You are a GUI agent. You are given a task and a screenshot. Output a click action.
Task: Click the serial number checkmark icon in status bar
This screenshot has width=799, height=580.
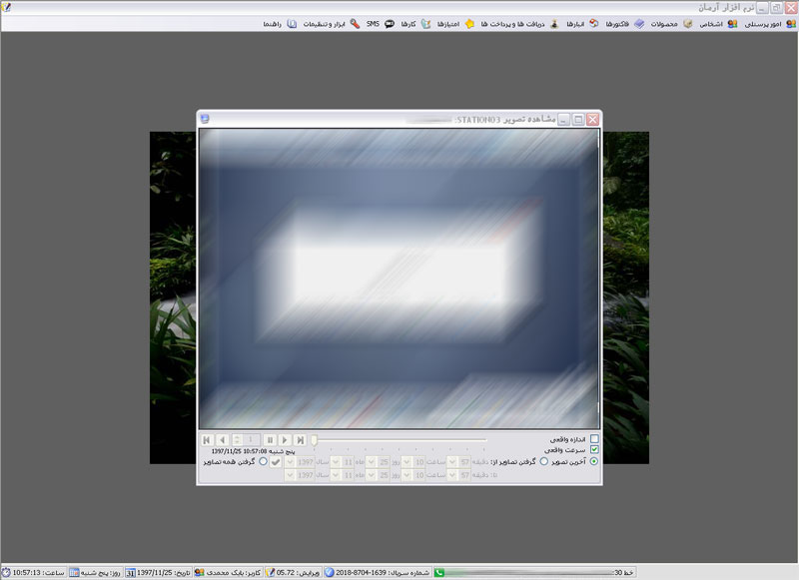pos(330,573)
